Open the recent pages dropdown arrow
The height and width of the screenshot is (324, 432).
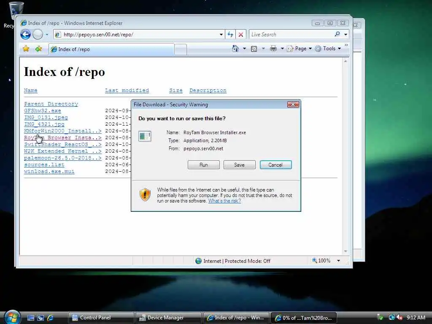click(x=47, y=35)
